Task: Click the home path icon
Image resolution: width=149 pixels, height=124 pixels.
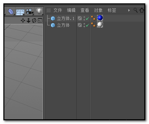Action: click(142, 10)
